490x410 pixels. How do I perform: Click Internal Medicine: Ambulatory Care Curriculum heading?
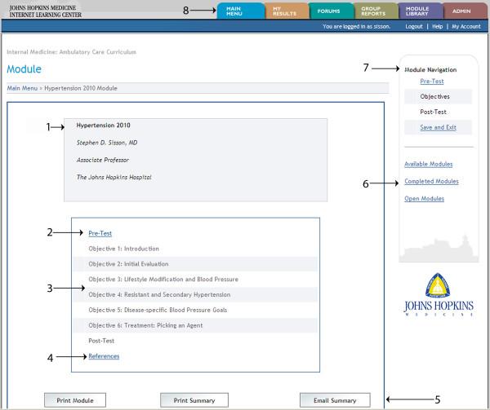point(72,52)
